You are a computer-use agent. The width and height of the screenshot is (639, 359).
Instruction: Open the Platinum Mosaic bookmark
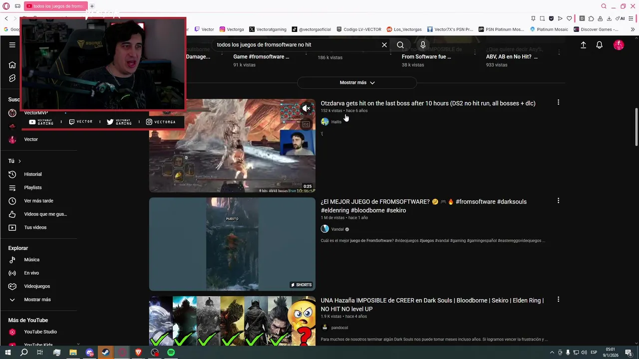coord(549,29)
